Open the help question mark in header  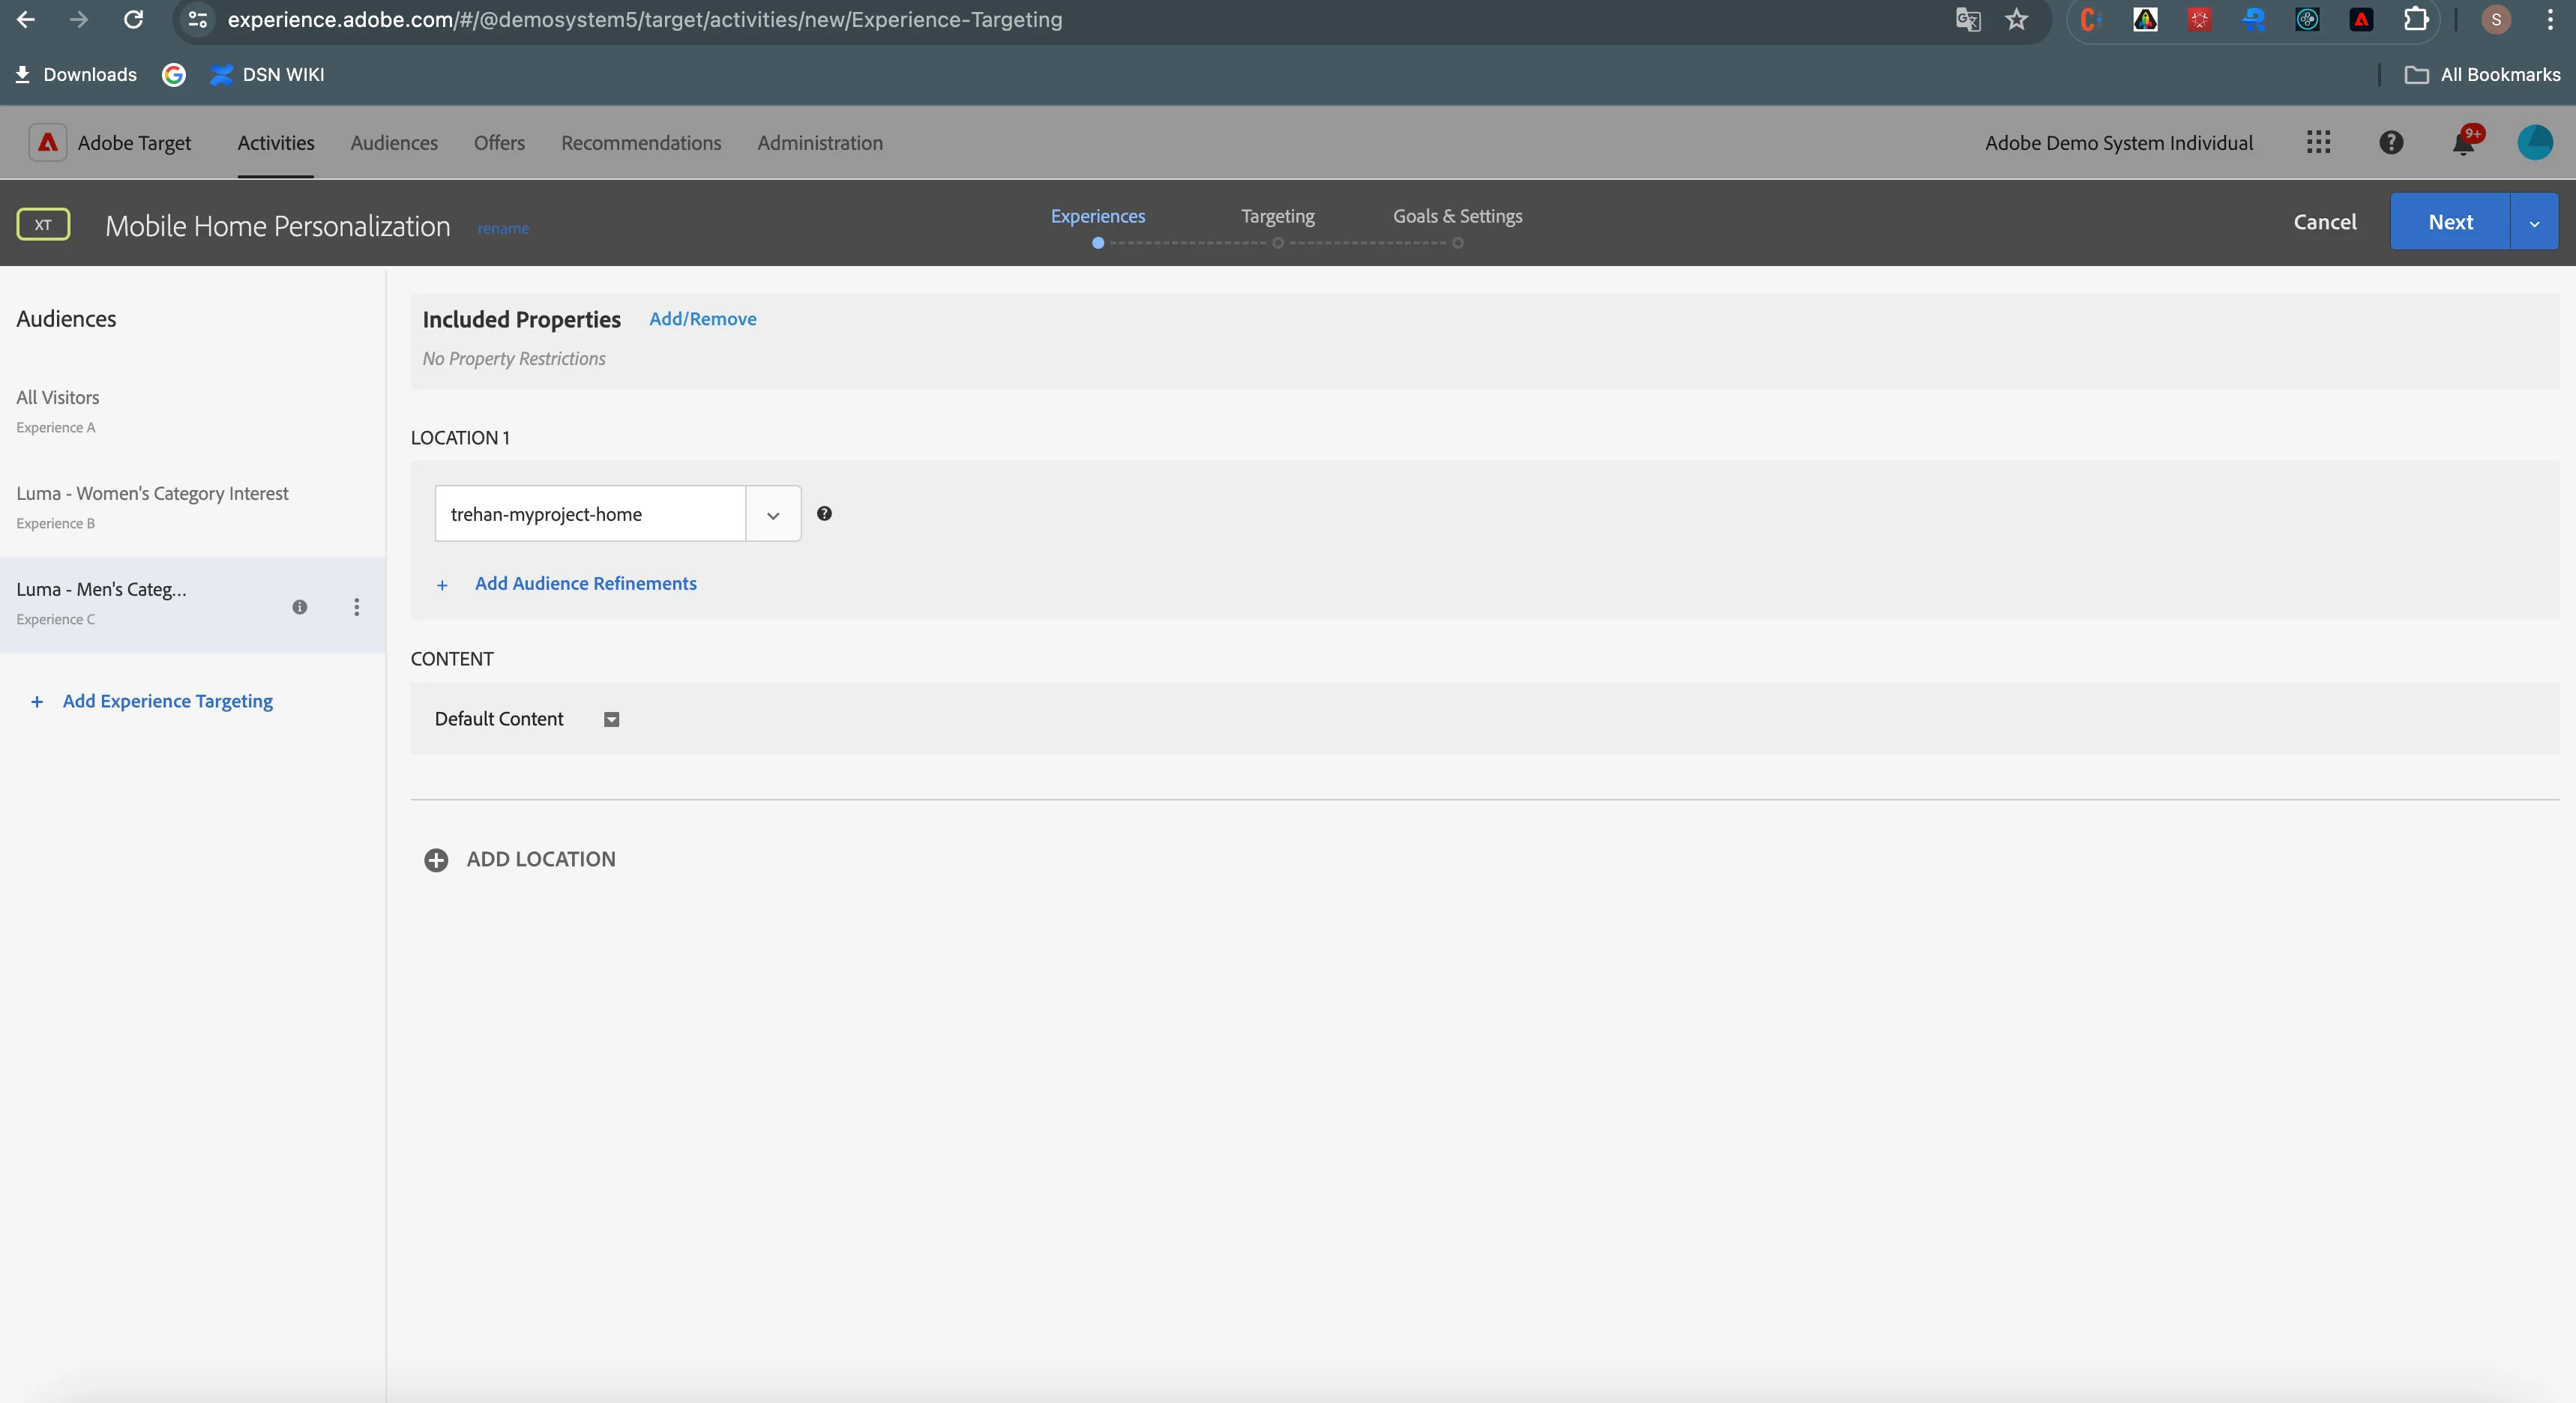point(2390,143)
